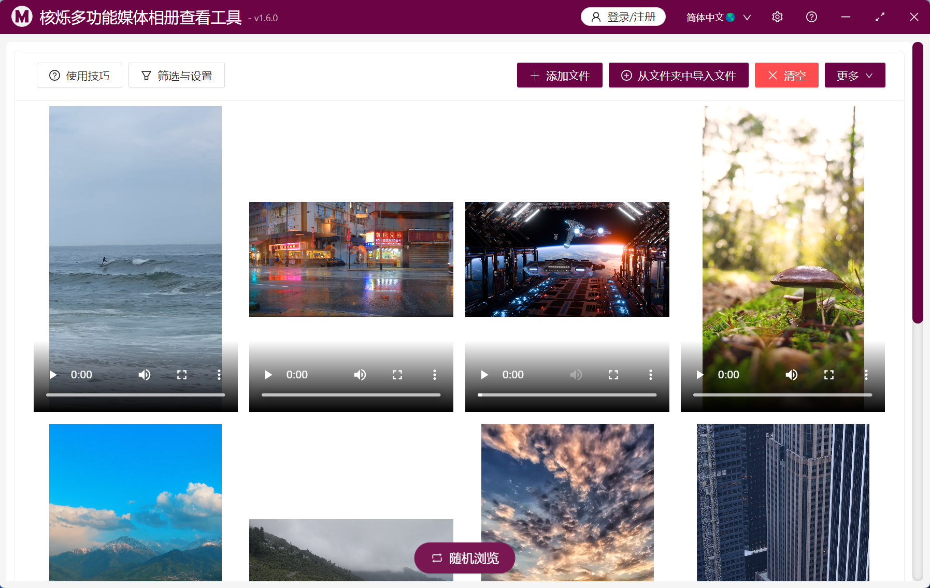Image resolution: width=930 pixels, height=588 pixels.
Task: Click the 添加文件 add files button
Action: click(560, 75)
